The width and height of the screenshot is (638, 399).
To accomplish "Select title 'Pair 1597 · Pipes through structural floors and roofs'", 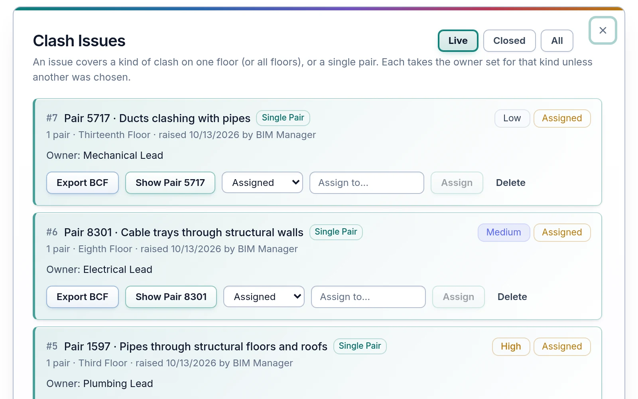I will (196, 347).
